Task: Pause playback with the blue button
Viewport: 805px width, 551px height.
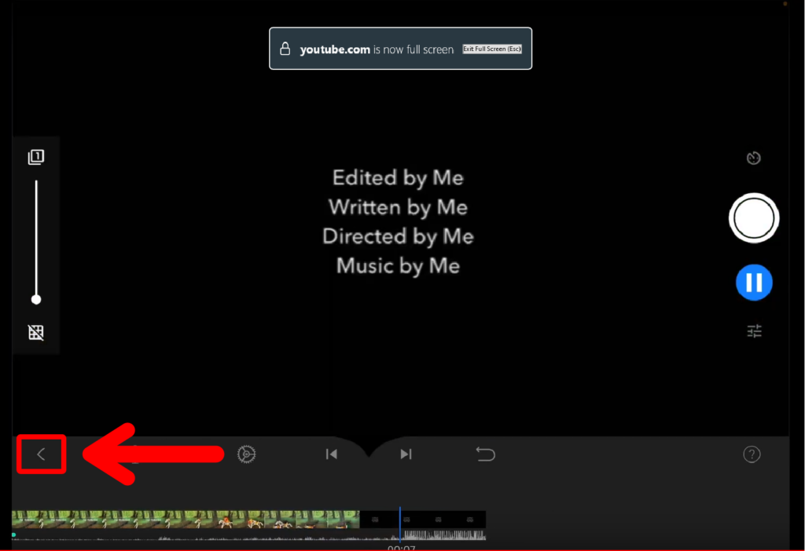Action: coord(754,283)
